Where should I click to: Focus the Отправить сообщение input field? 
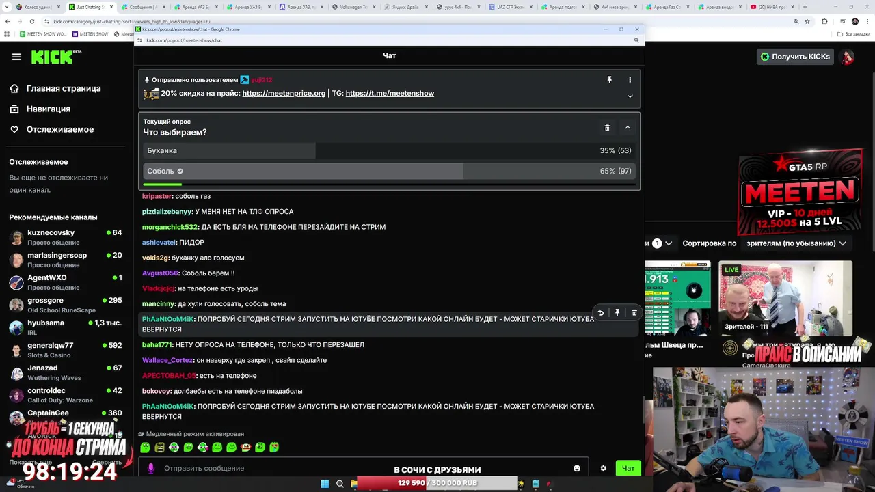pos(362,468)
